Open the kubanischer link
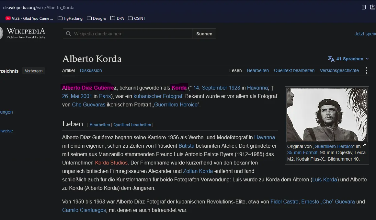The height and width of the screenshot is (220, 376). pyautogui.click(x=147, y=96)
